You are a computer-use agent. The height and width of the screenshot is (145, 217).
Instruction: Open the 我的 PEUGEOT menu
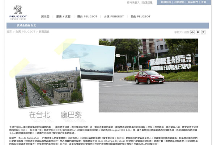[x=140, y=17]
